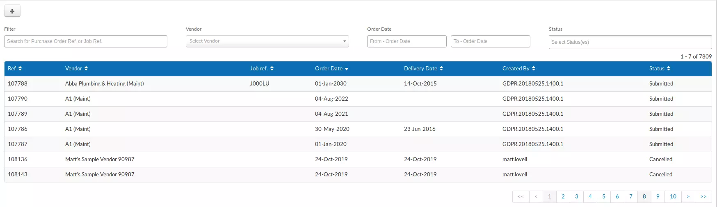
Task: Sort by Job ref. column icon
Action: [272, 69]
